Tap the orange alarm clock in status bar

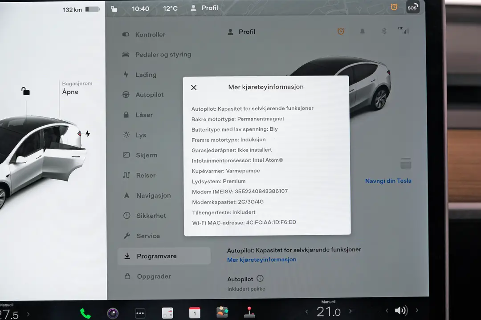click(394, 7)
